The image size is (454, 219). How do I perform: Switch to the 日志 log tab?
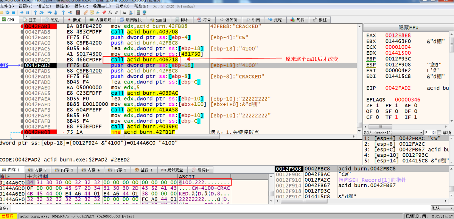(30, 20)
